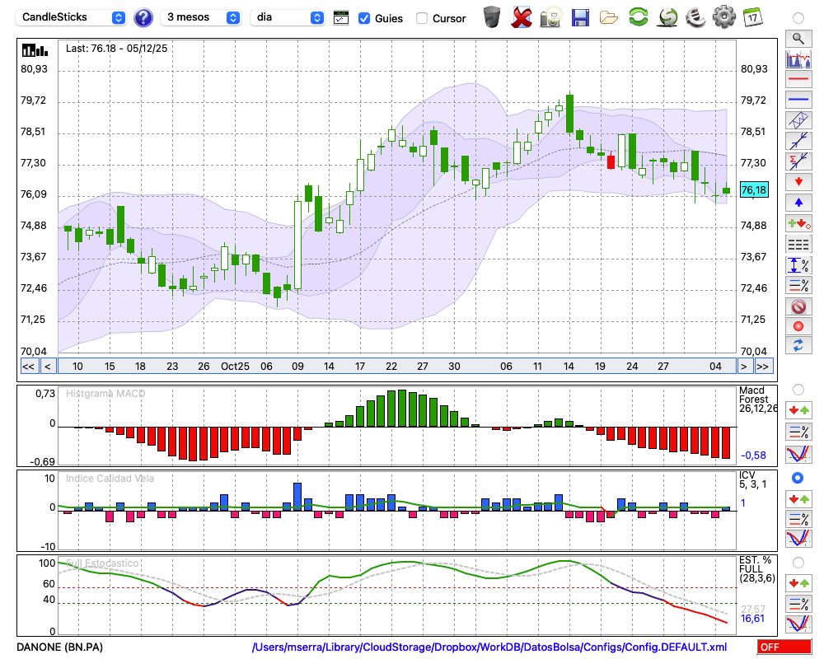The image size is (824, 659).
Task: Click the '>>' scroll-to-end button
Action: coord(763,367)
